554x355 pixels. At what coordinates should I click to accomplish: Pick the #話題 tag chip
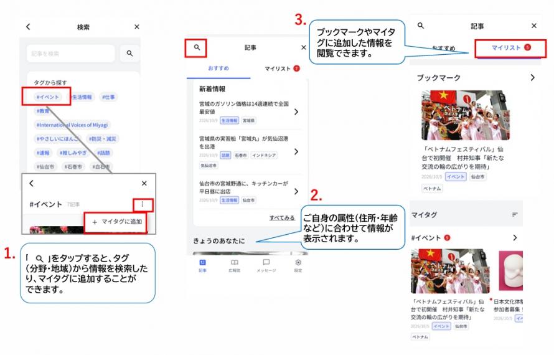point(103,153)
